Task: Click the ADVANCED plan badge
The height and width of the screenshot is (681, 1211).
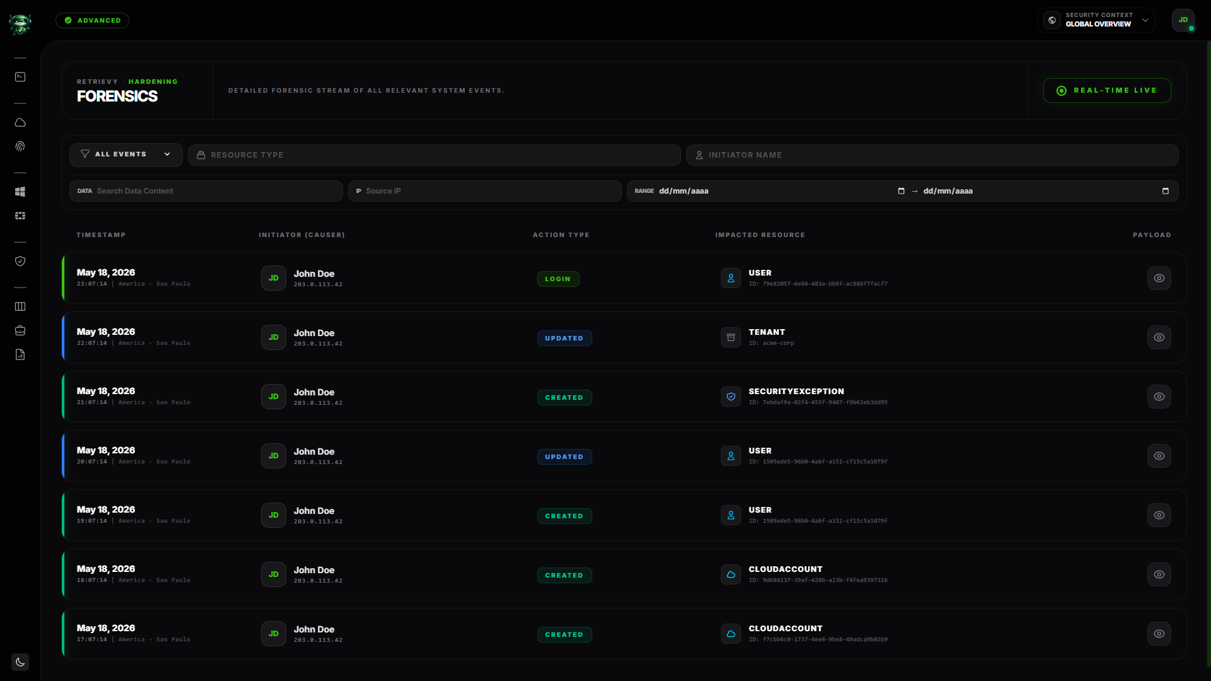Action: (92, 20)
